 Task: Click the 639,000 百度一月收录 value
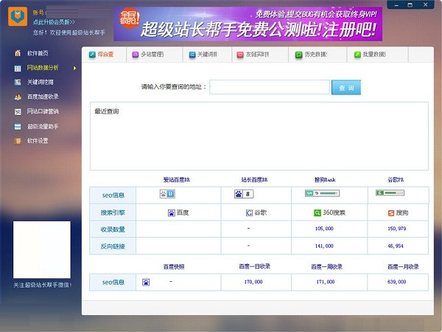[x=396, y=282]
